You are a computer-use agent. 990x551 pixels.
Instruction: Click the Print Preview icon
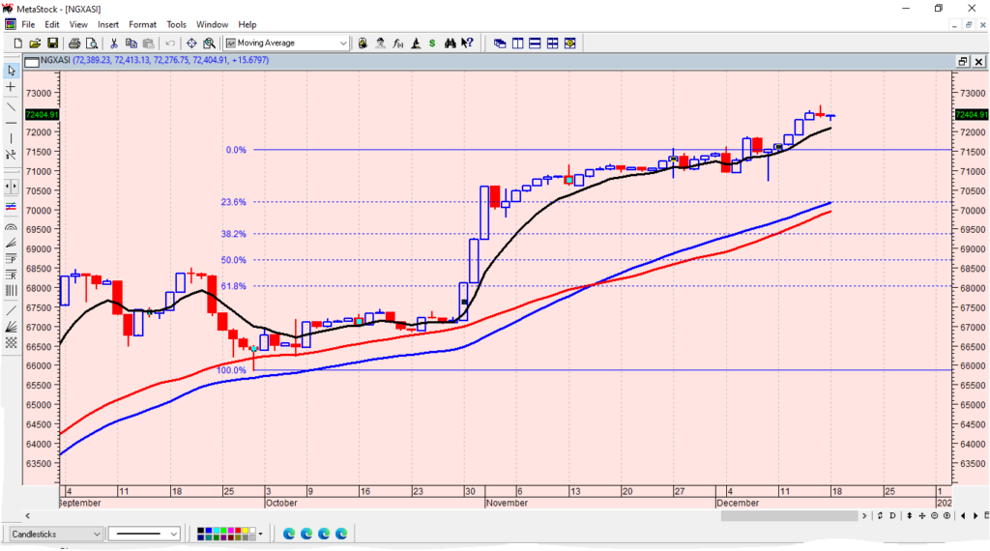tap(91, 43)
